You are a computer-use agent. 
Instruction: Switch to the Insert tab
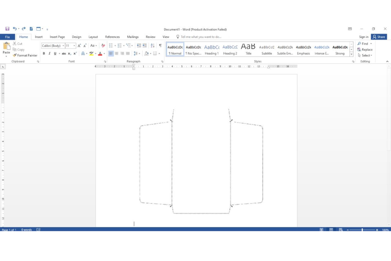tap(39, 37)
